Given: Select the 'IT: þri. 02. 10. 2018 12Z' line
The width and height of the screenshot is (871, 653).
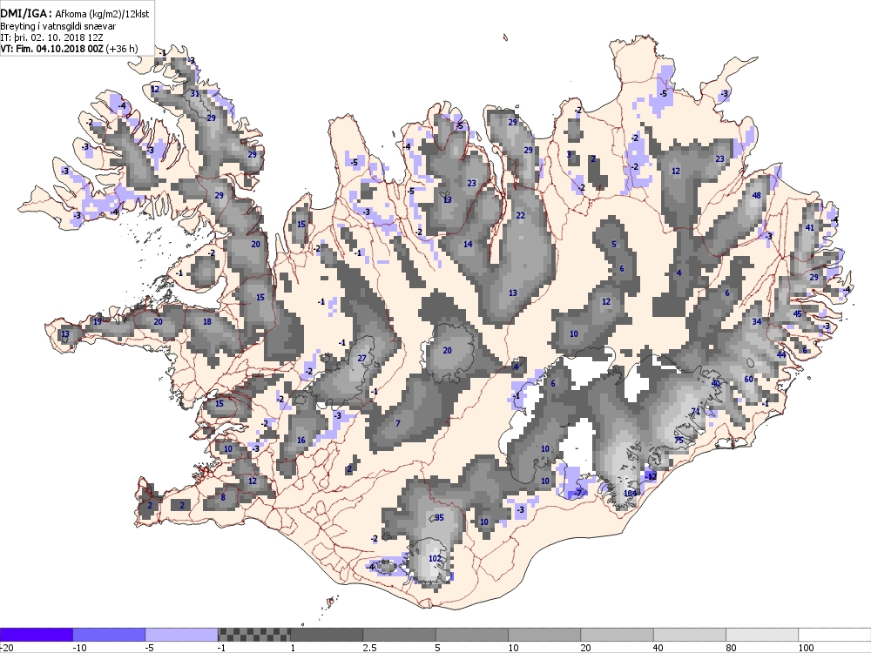Looking at the screenshot, I should coord(51,37).
